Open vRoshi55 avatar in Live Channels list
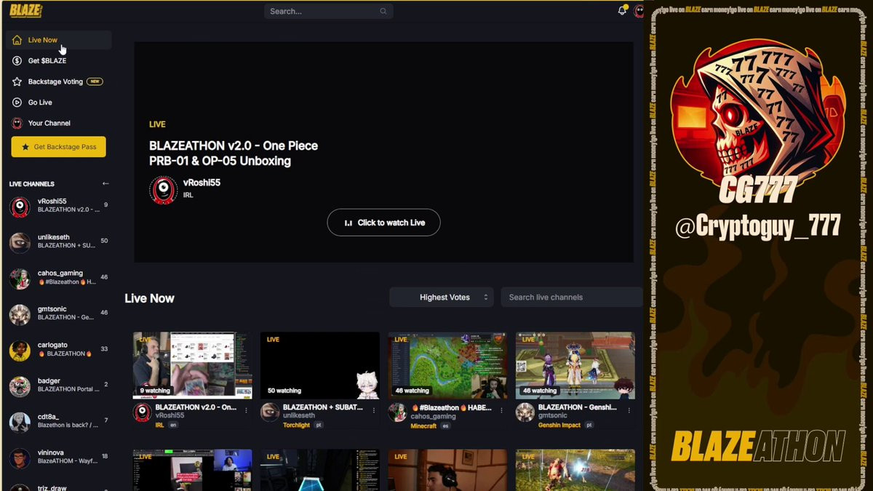Viewport: 873px width, 491px height. click(x=20, y=207)
